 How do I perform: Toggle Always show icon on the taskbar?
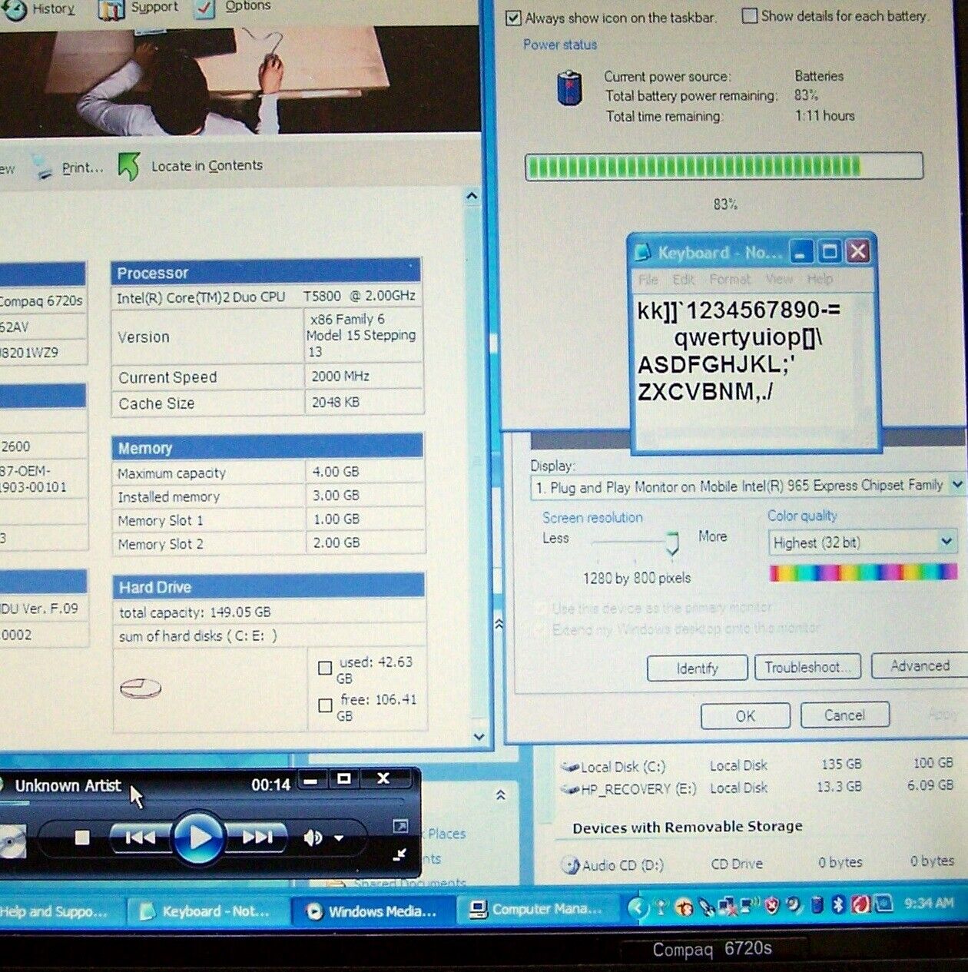(513, 17)
